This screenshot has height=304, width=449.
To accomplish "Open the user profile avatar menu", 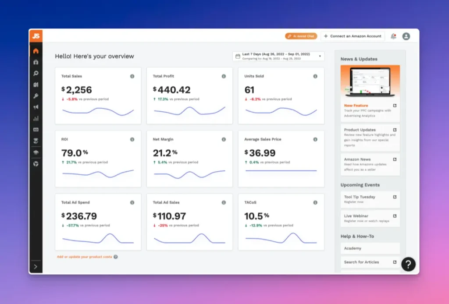I will 406,36.
